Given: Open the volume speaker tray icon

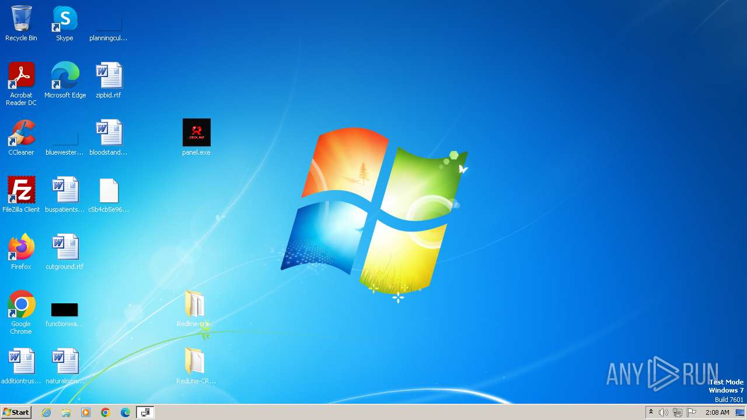Looking at the screenshot, I should (664, 412).
